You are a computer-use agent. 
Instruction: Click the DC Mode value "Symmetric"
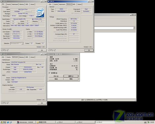tap(86, 11)
